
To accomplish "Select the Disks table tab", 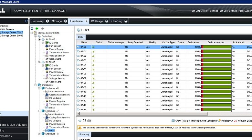I will point(81,37).
